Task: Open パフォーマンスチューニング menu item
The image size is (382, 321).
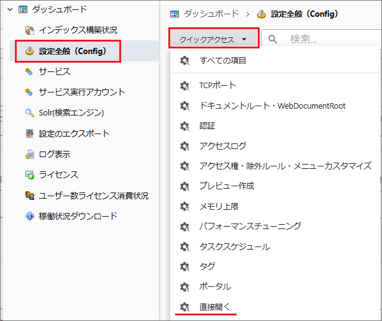Action: pyautogui.click(x=250, y=226)
